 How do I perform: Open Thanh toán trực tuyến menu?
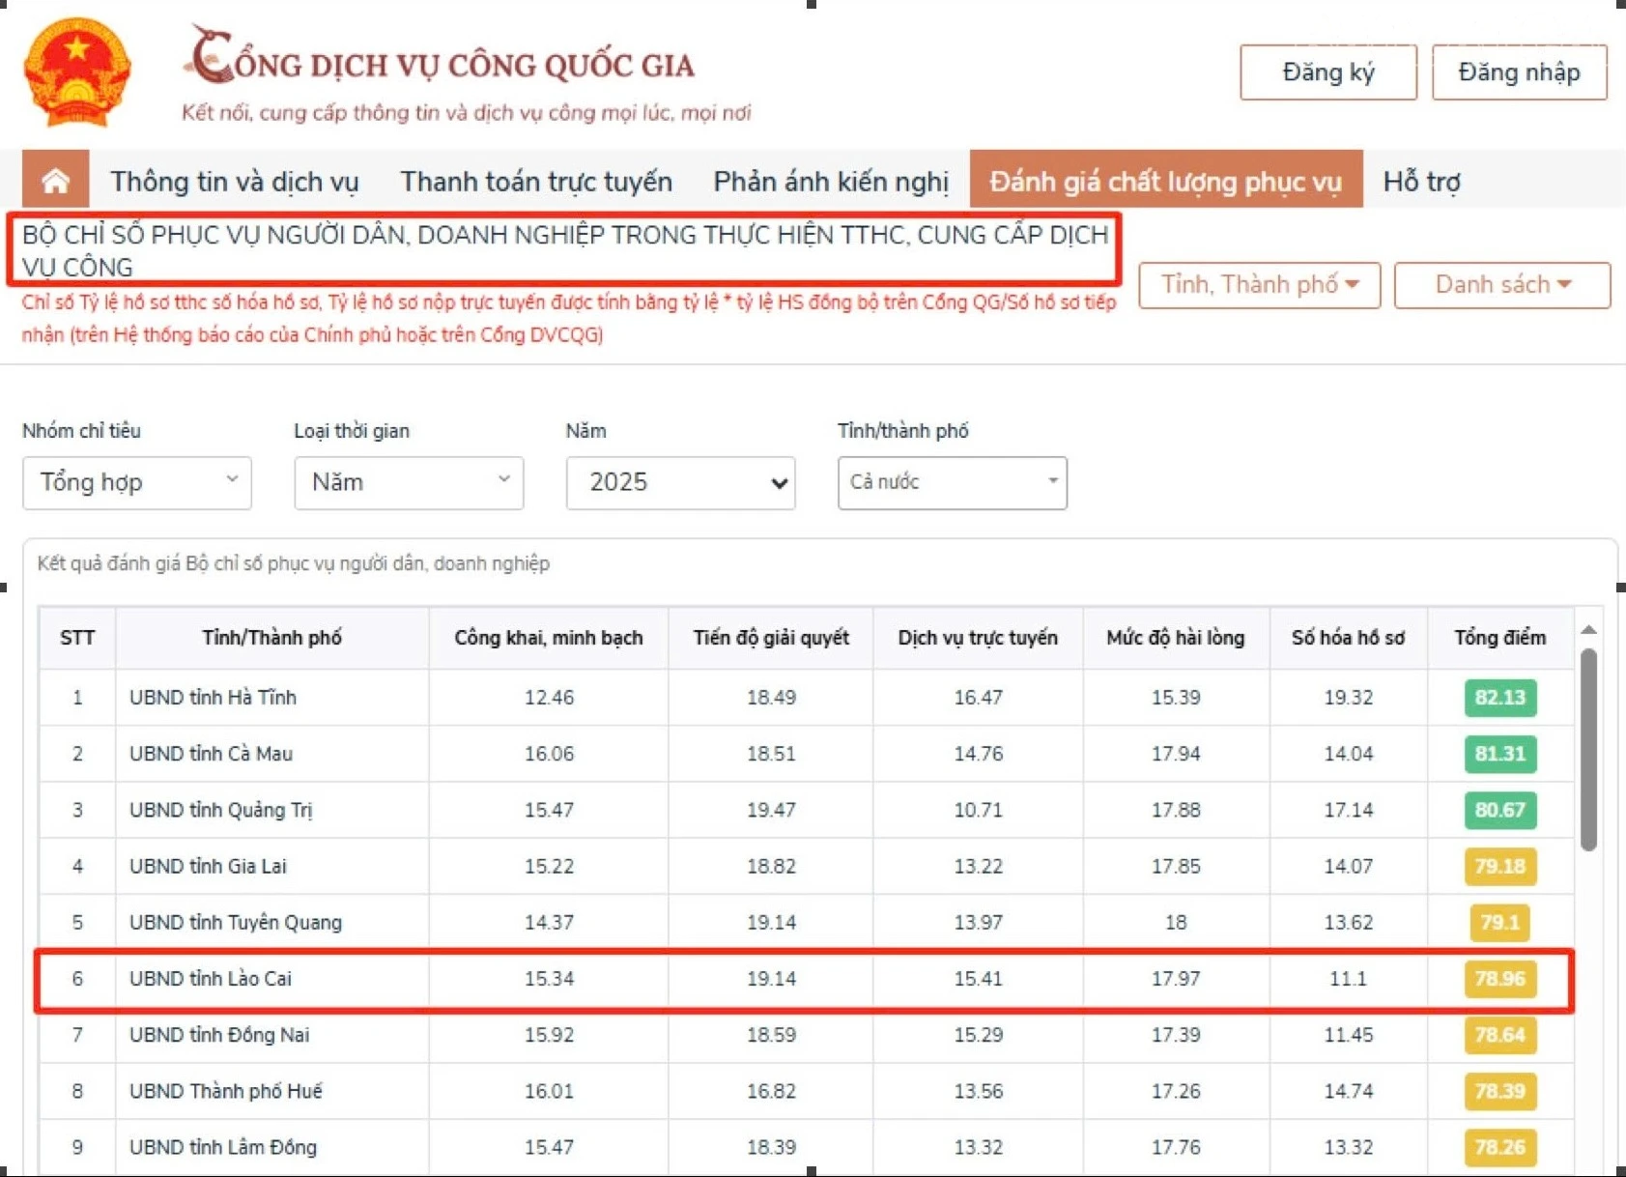(536, 181)
